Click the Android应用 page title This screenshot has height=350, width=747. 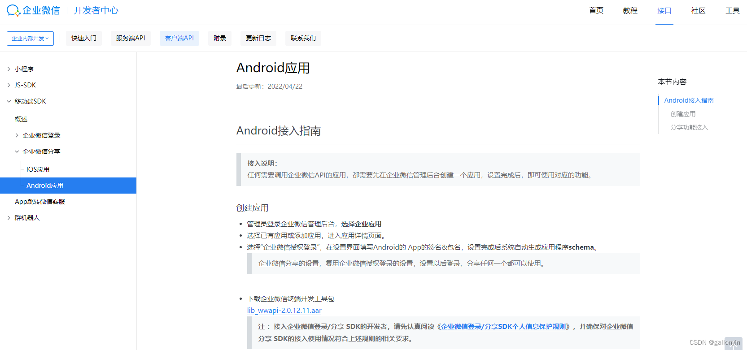pyautogui.click(x=273, y=68)
